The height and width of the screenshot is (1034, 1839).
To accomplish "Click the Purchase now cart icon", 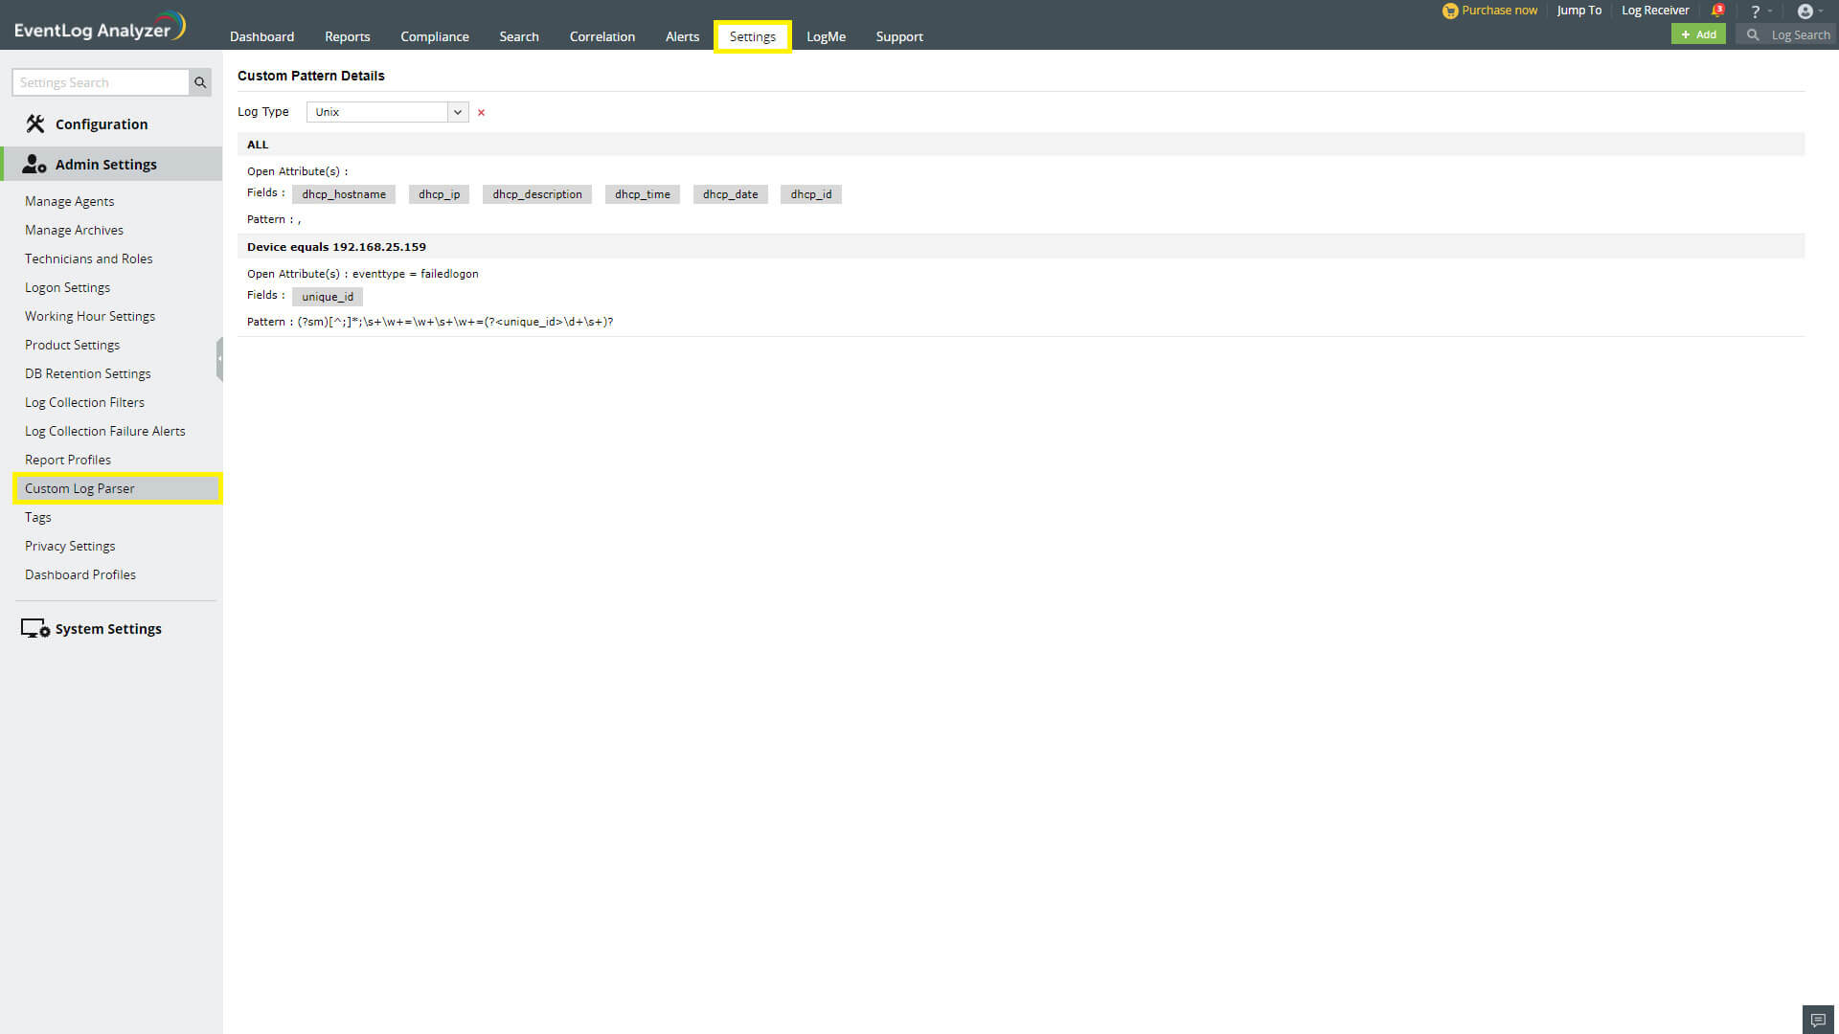I will coord(1450,11).
